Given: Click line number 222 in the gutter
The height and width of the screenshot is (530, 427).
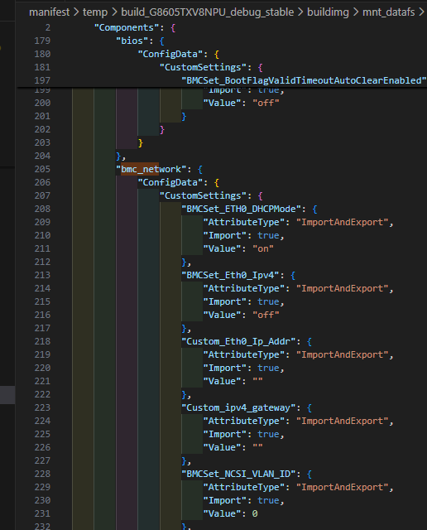Looking at the screenshot, I should coord(42,394).
